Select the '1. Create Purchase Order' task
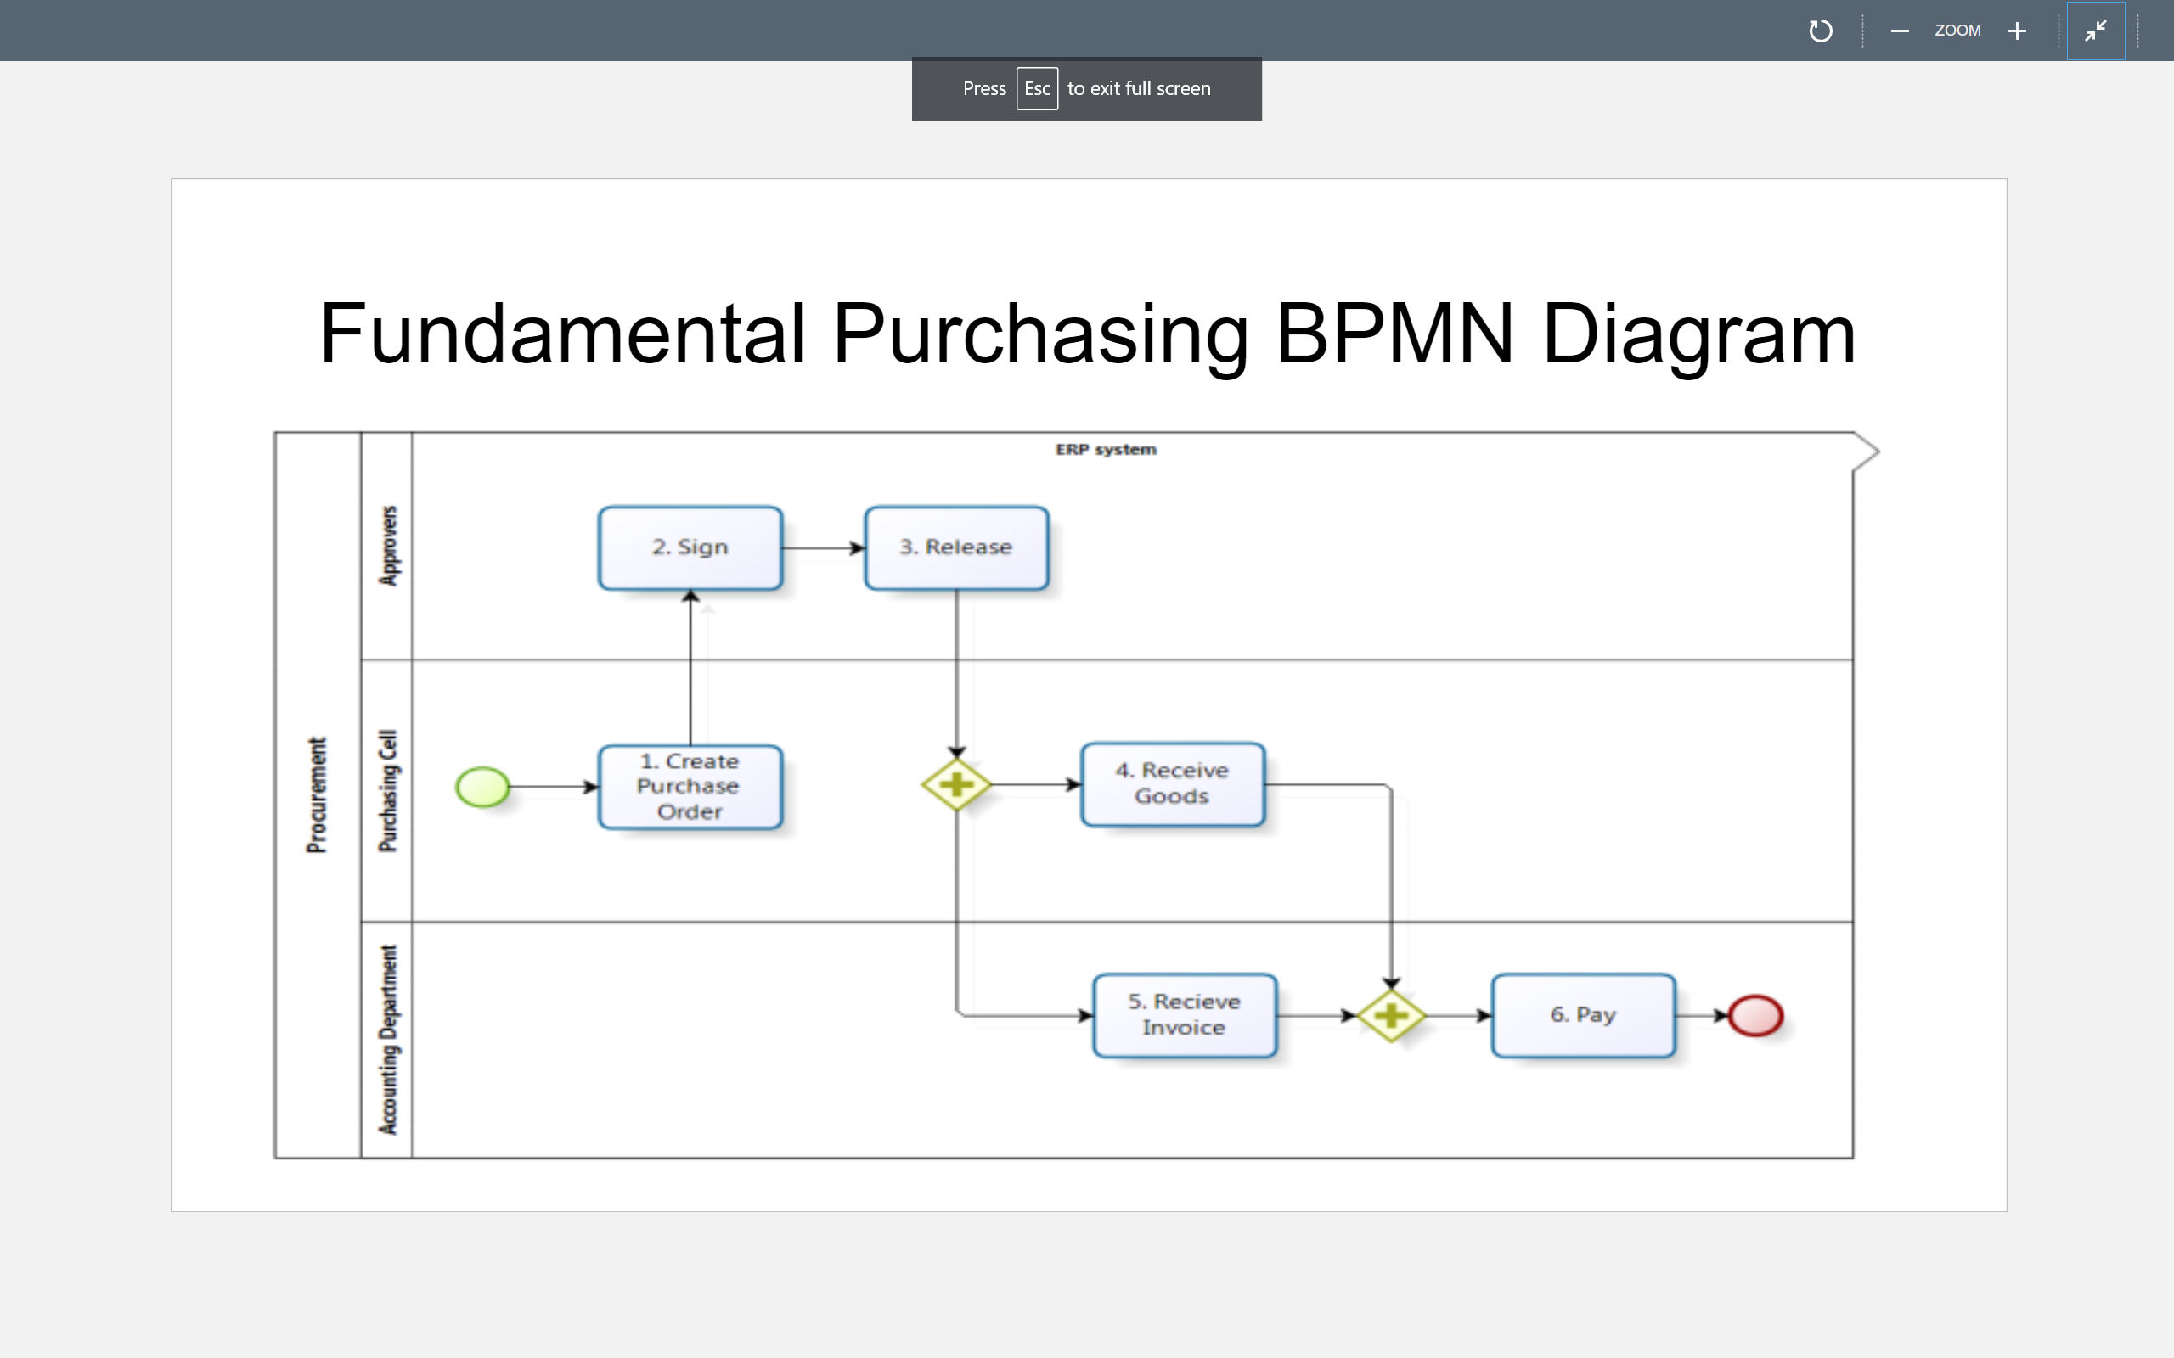Image resolution: width=2174 pixels, height=1358 pixels. 690,787
